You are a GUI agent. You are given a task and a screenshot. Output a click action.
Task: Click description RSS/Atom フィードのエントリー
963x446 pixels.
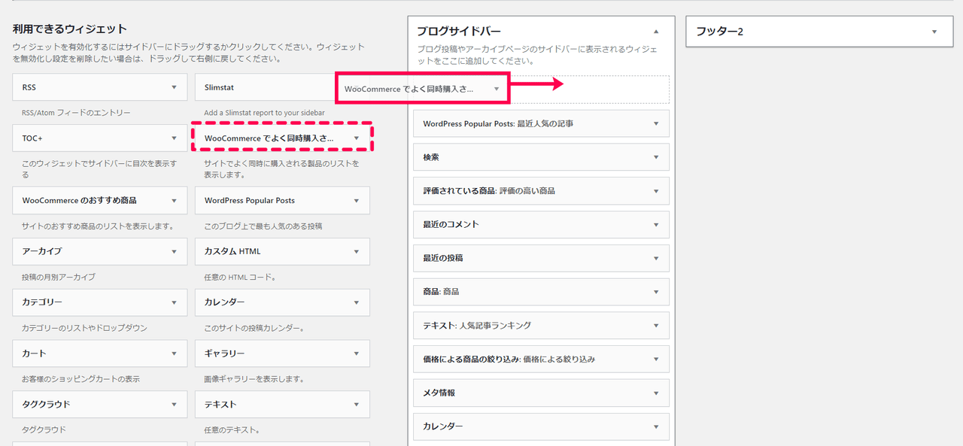76,113
